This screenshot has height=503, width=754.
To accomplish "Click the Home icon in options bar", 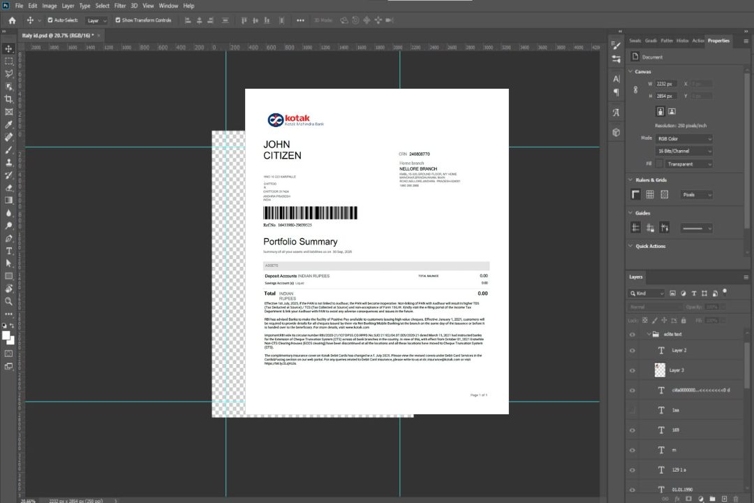I will 12,20.
